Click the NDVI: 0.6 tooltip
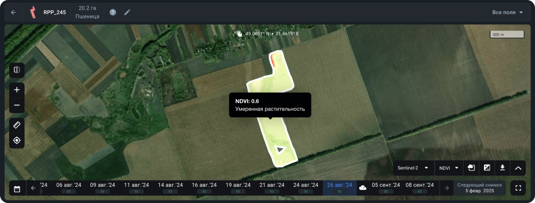The image size is (535, 203). click(x=270, y=105)
